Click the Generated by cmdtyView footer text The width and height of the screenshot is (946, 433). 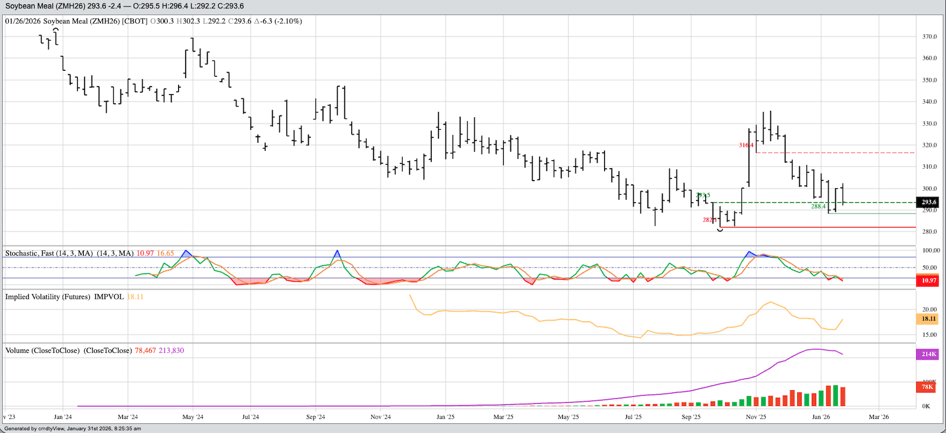pyautogui.click(x=73, y=429)
